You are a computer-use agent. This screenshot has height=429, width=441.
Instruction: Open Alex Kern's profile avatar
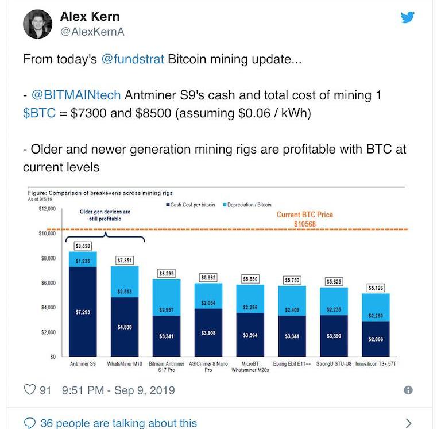(37, 24)
